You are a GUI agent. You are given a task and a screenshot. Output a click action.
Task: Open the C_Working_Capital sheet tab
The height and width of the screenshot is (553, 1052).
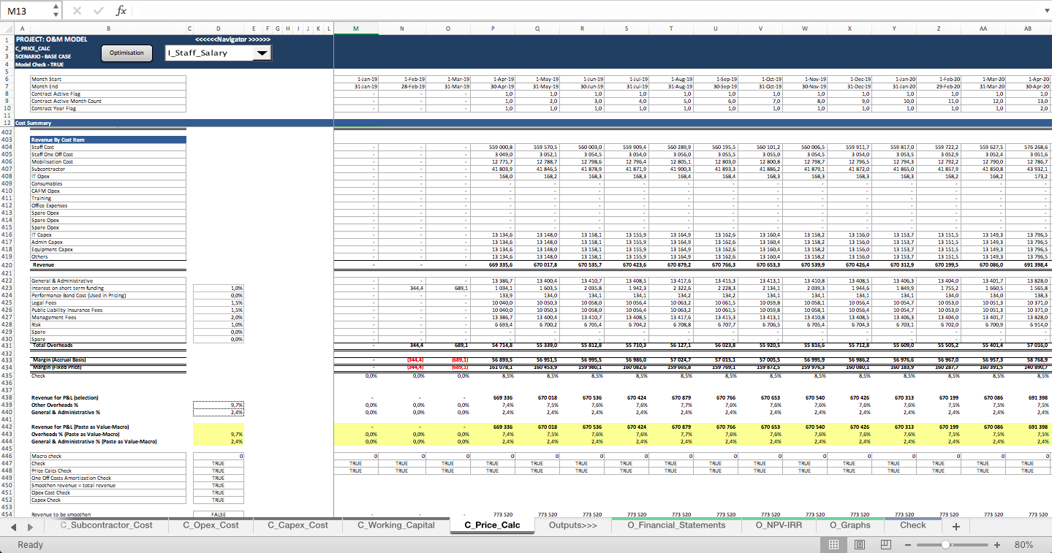pos(395,525)
